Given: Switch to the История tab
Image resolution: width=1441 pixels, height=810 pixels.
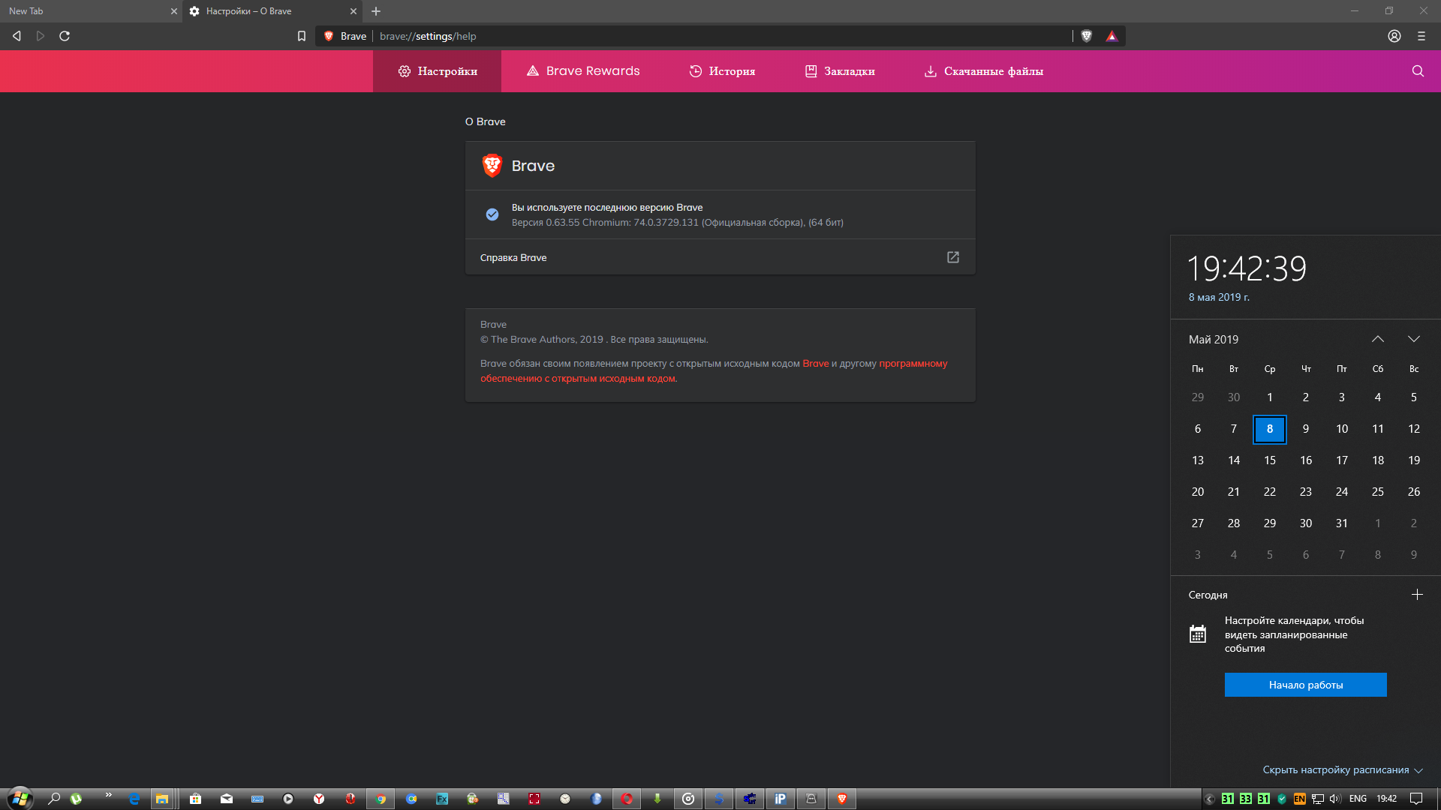Looking at the screenshot, I should (x=722, y=71).
